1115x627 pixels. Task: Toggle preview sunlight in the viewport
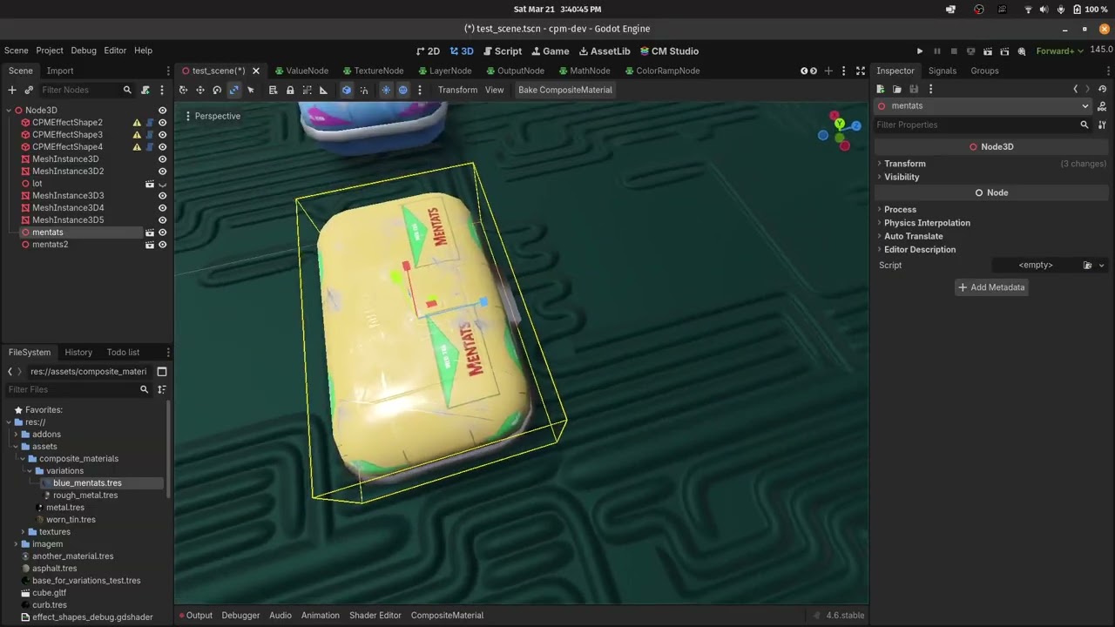click(386, 90)
